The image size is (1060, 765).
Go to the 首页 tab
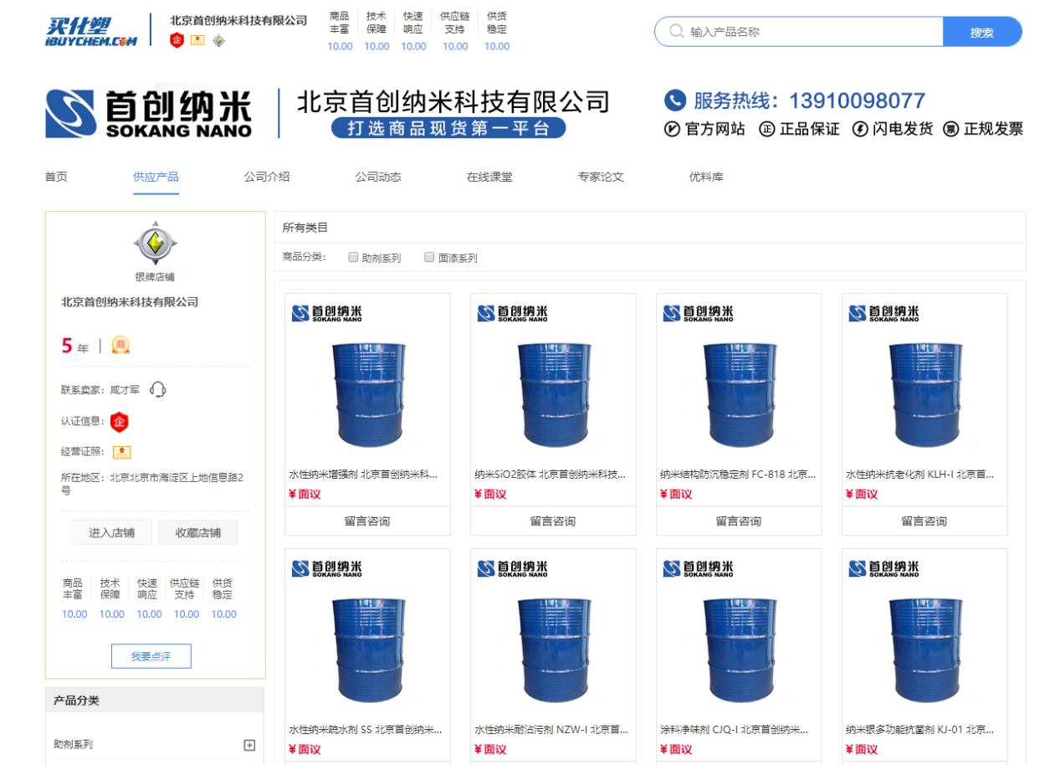56,177
